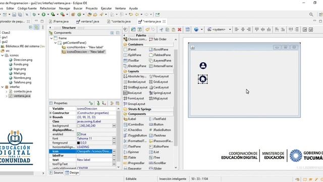Image resolution: width=323 pixels, height=182 pixels.
Task: Click the home icon label on the design canvas
Action: (x=203, y=79)
